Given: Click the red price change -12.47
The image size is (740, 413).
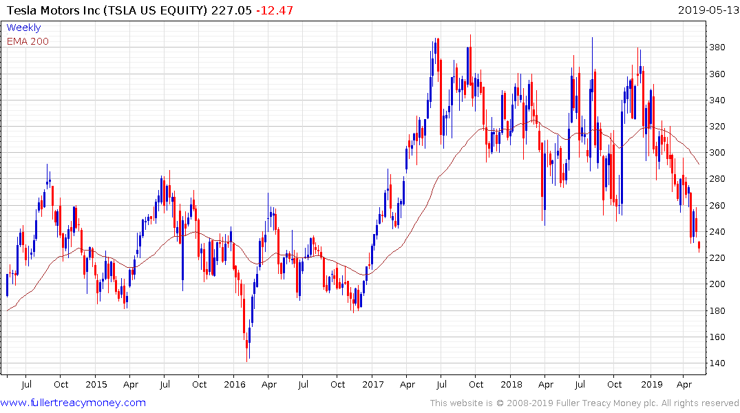Looking at the screenshot, I should (x=275, y=10).
